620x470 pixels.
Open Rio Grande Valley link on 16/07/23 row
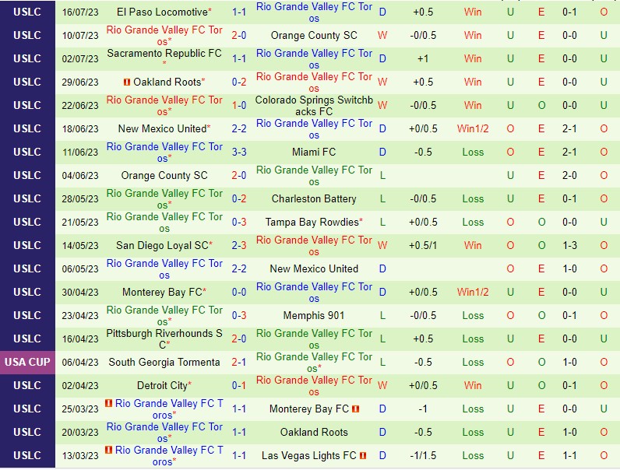pos(314,12)
